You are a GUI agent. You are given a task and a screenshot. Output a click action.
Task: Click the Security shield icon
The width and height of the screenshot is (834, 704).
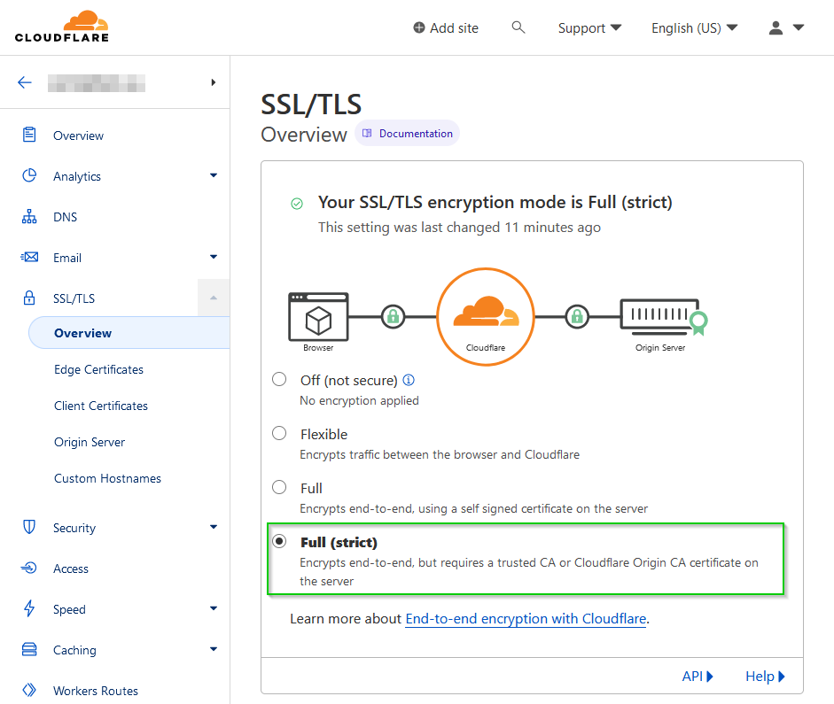pyautogui.click(x=29, y=528)
